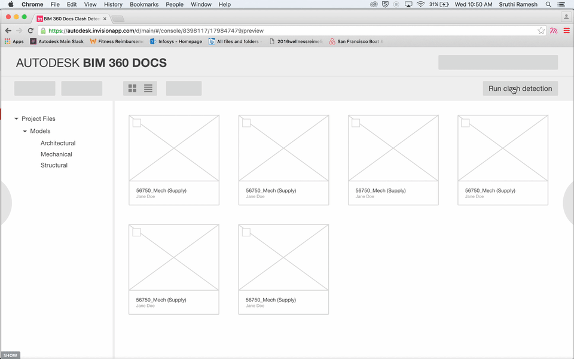
Task: Open Spotlight search magnifier icon
Action: 548,4
